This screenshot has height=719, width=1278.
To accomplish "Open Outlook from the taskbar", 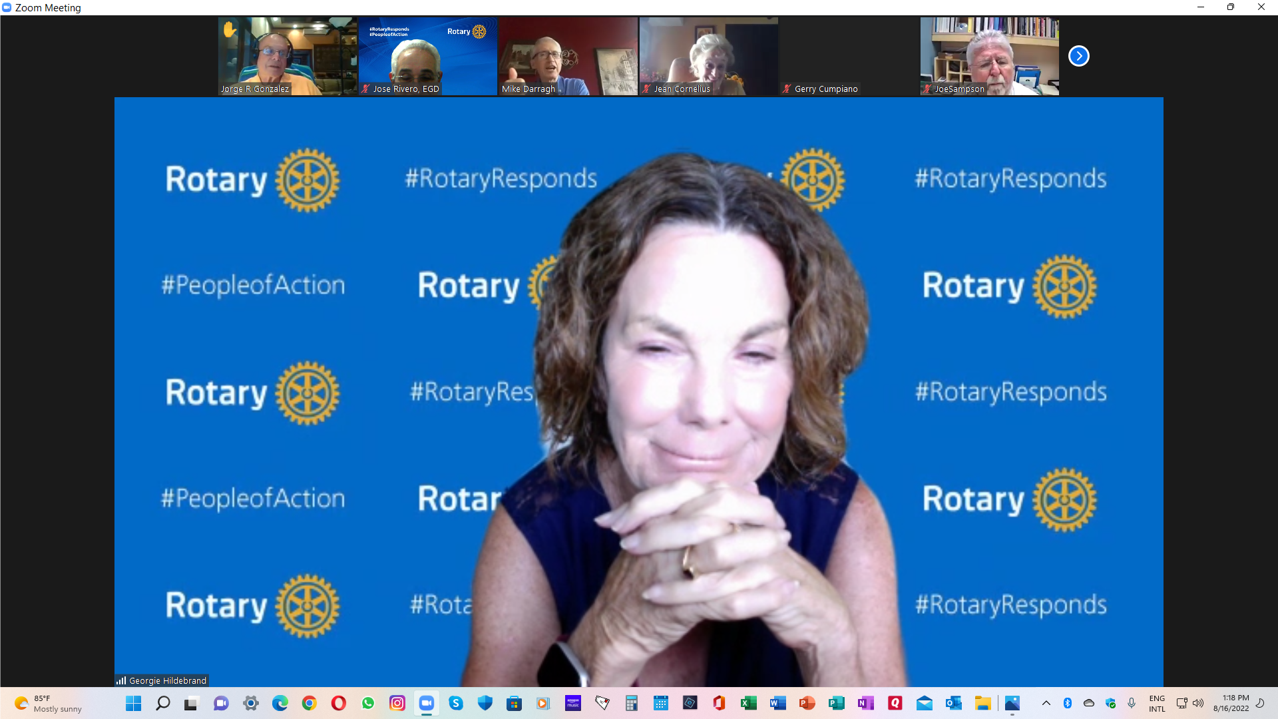I will 953,703.
